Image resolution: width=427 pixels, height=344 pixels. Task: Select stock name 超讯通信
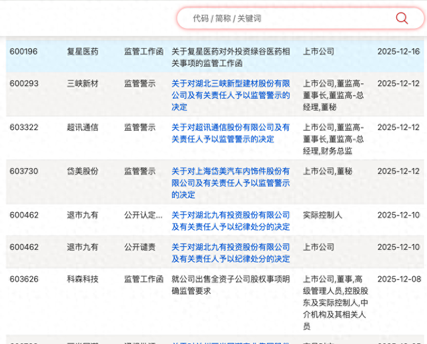click(83, 127)
